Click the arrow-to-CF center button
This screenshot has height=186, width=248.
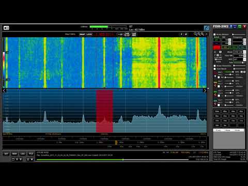point(120,35)
